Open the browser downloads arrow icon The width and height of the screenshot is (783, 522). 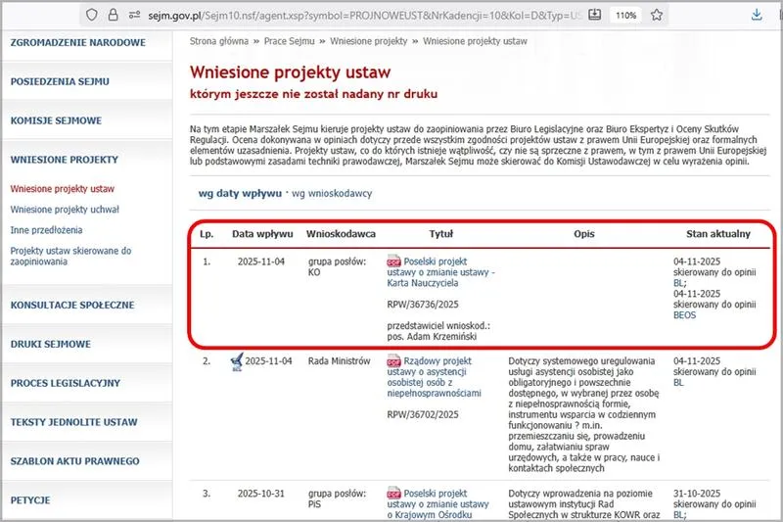[757, 16]
